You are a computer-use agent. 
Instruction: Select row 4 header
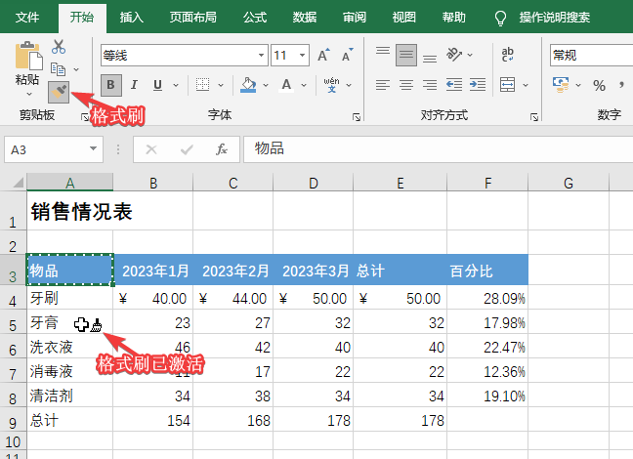pyautogui.click(x=13, y=298)
